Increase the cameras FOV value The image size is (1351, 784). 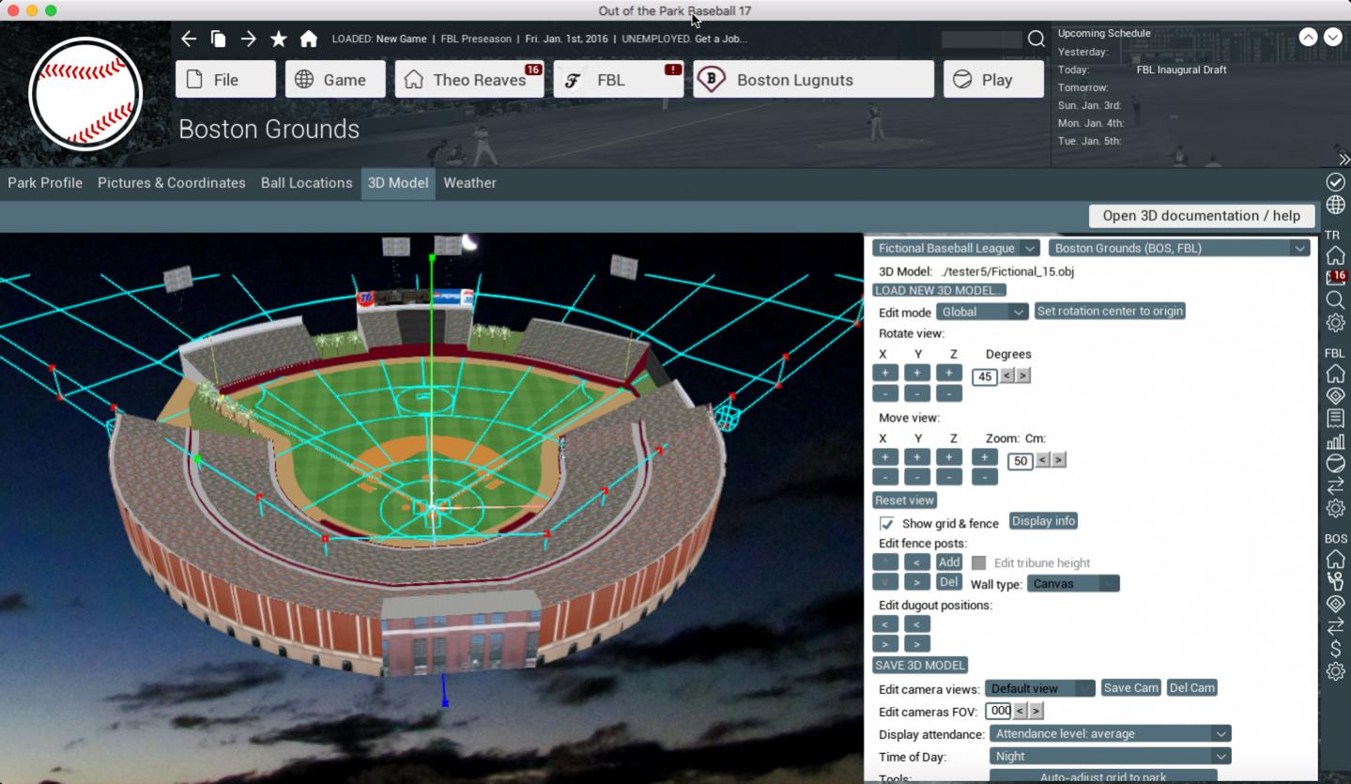click(x=1036, y=711)
